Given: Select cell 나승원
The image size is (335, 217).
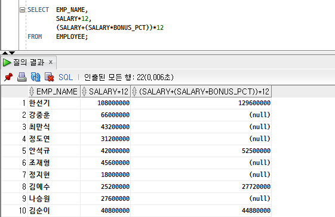Looking at the screenshot, I should 54,199.
